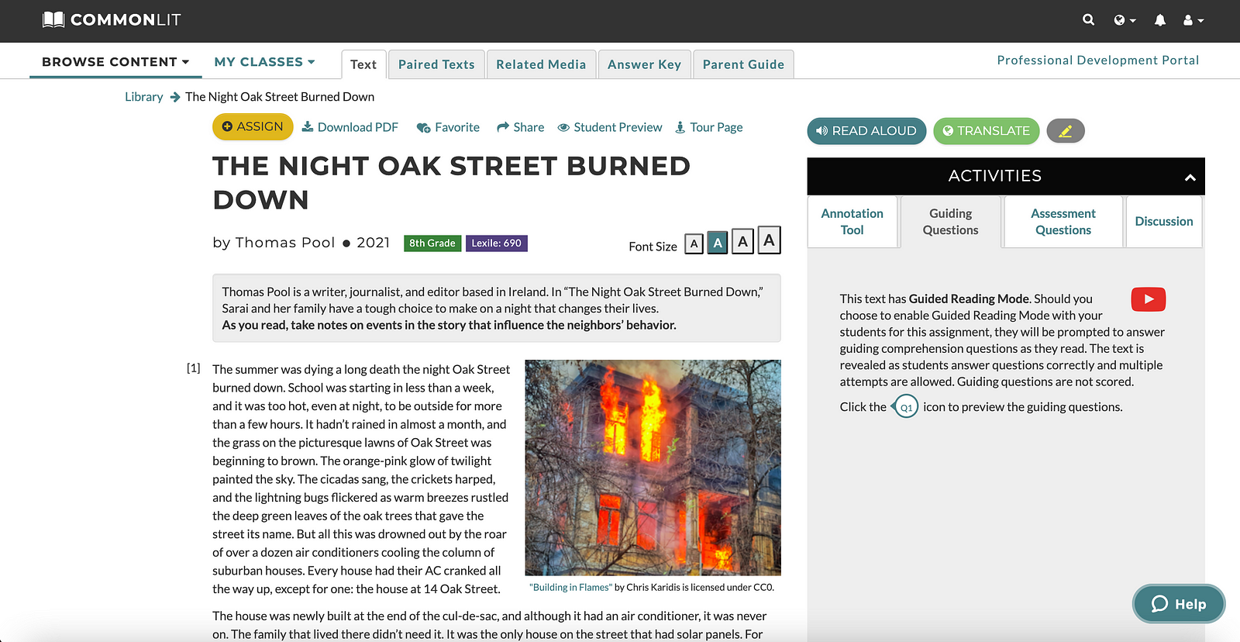Select the medium highlighted font size
The image size is (1240, 642).
pos(718,243)
